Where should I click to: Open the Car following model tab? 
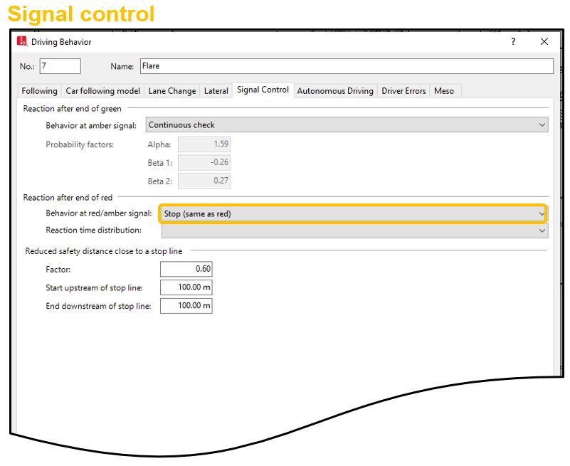(102, 91)
